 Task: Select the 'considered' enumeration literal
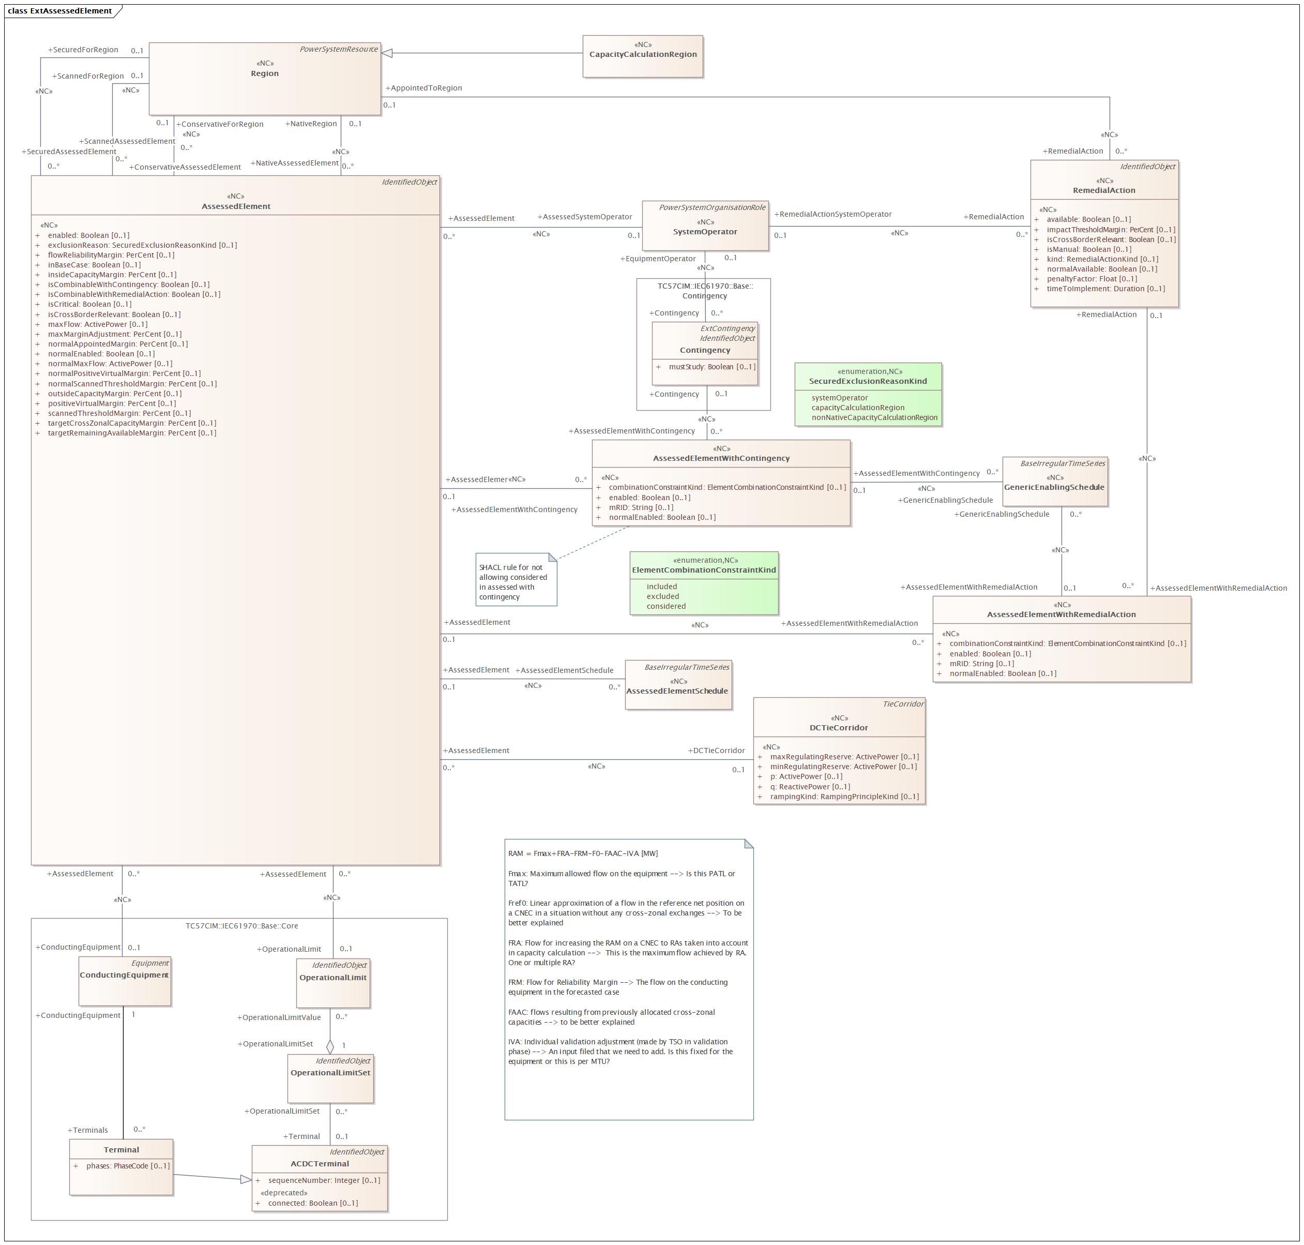click(666, 607)
